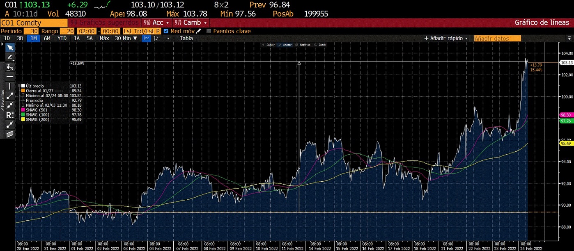Pick the vertical line drawing tool

10,86
